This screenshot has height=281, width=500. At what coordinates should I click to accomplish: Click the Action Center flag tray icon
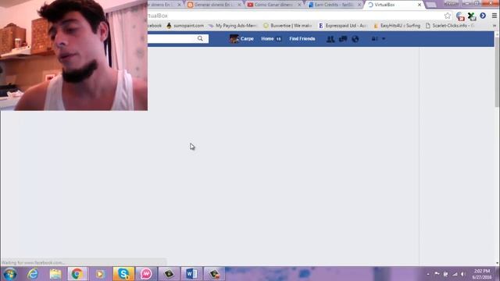437,274
